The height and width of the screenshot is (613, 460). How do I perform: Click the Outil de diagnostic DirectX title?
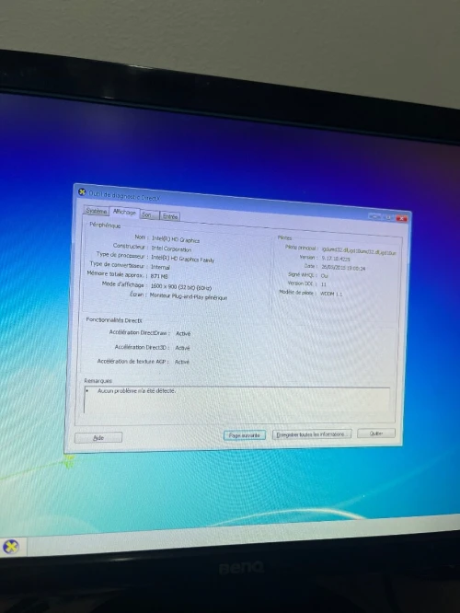(124, 196)
